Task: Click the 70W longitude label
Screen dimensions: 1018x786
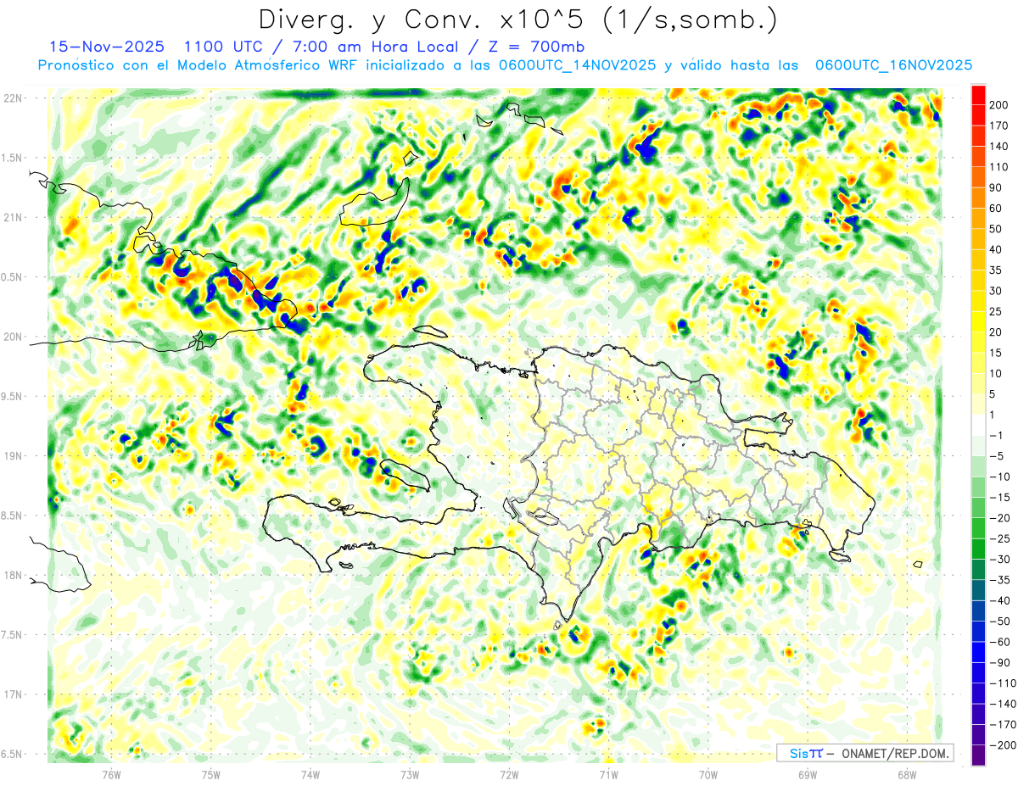Action: pyautogui.click(x=708, y=773)
